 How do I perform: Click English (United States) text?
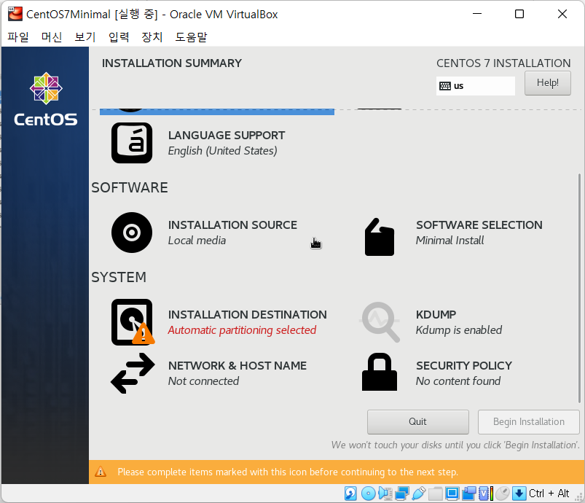[222, 151]
